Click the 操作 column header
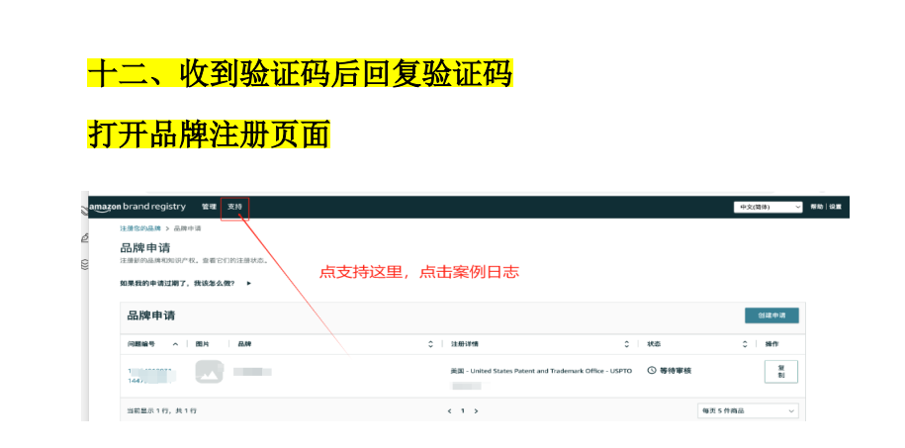The image size is (905, 448). (771, 344)
